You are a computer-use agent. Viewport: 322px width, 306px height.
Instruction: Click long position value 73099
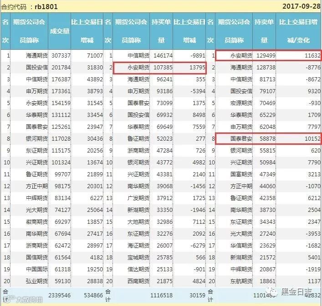tap(165, 103)
